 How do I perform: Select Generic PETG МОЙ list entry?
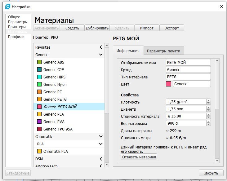69,107
